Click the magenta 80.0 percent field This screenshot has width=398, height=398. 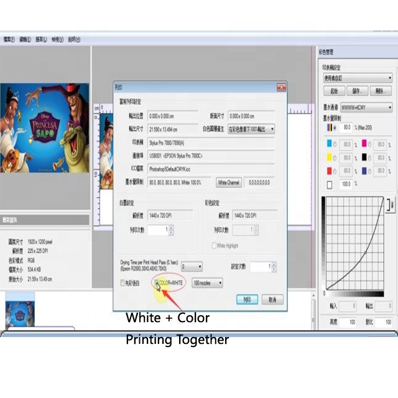[x=380, y=144]
